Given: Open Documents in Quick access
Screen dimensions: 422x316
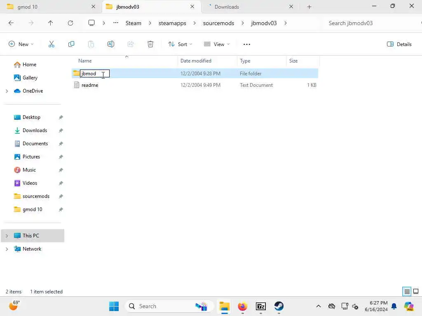Looking at the screenshot, I should point(35,144).
